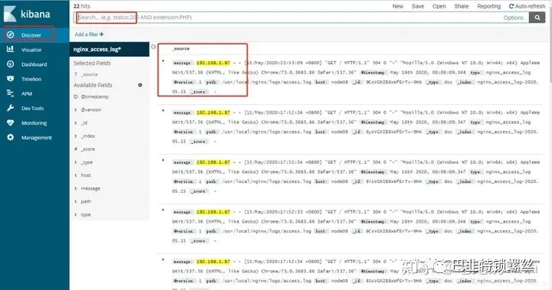Expand the first log document row

tap(163, 61)
